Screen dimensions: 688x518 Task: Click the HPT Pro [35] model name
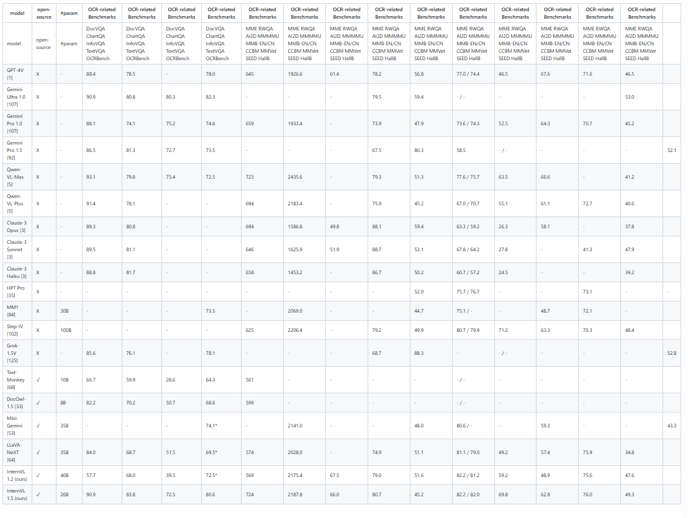(16, 292)
